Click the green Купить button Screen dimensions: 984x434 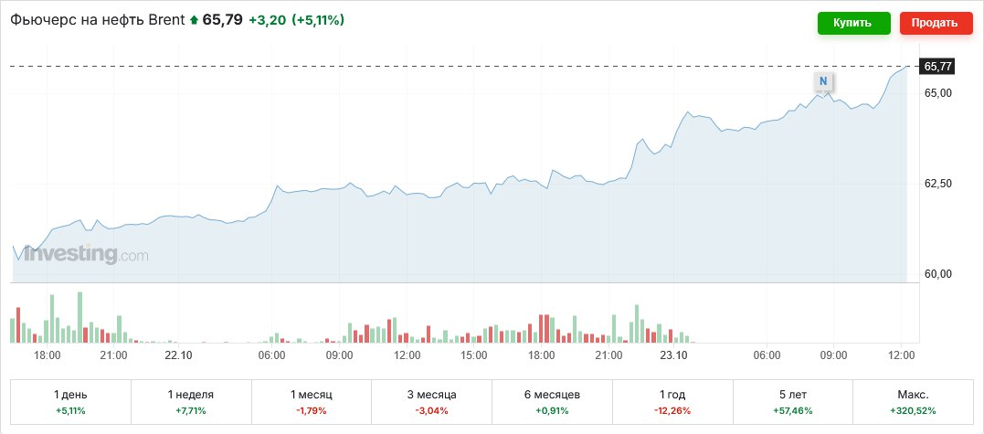point(852,23)
